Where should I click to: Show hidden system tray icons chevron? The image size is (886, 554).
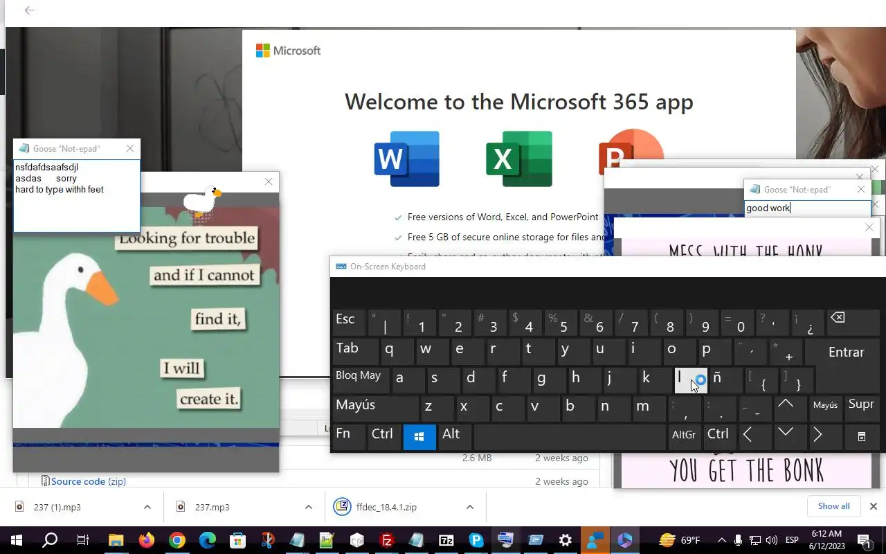(722, 540)
